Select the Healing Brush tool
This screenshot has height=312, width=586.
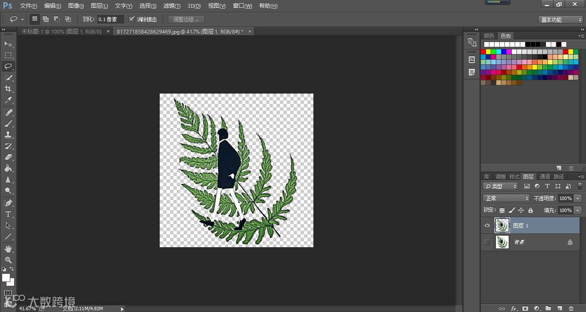click(8, 112)
